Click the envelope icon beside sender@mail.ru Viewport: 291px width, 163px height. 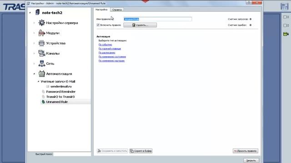pyautogui.click(x=48, y=86)
